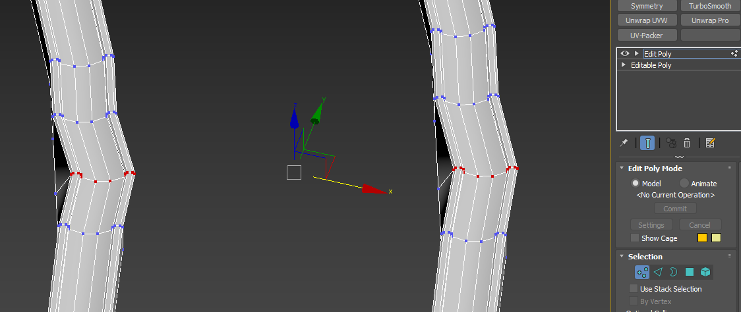The width and height of the screenshot is (741, 312).
Task: Click the green Y axis arrow of gizmo
Action: click(316, 113)
